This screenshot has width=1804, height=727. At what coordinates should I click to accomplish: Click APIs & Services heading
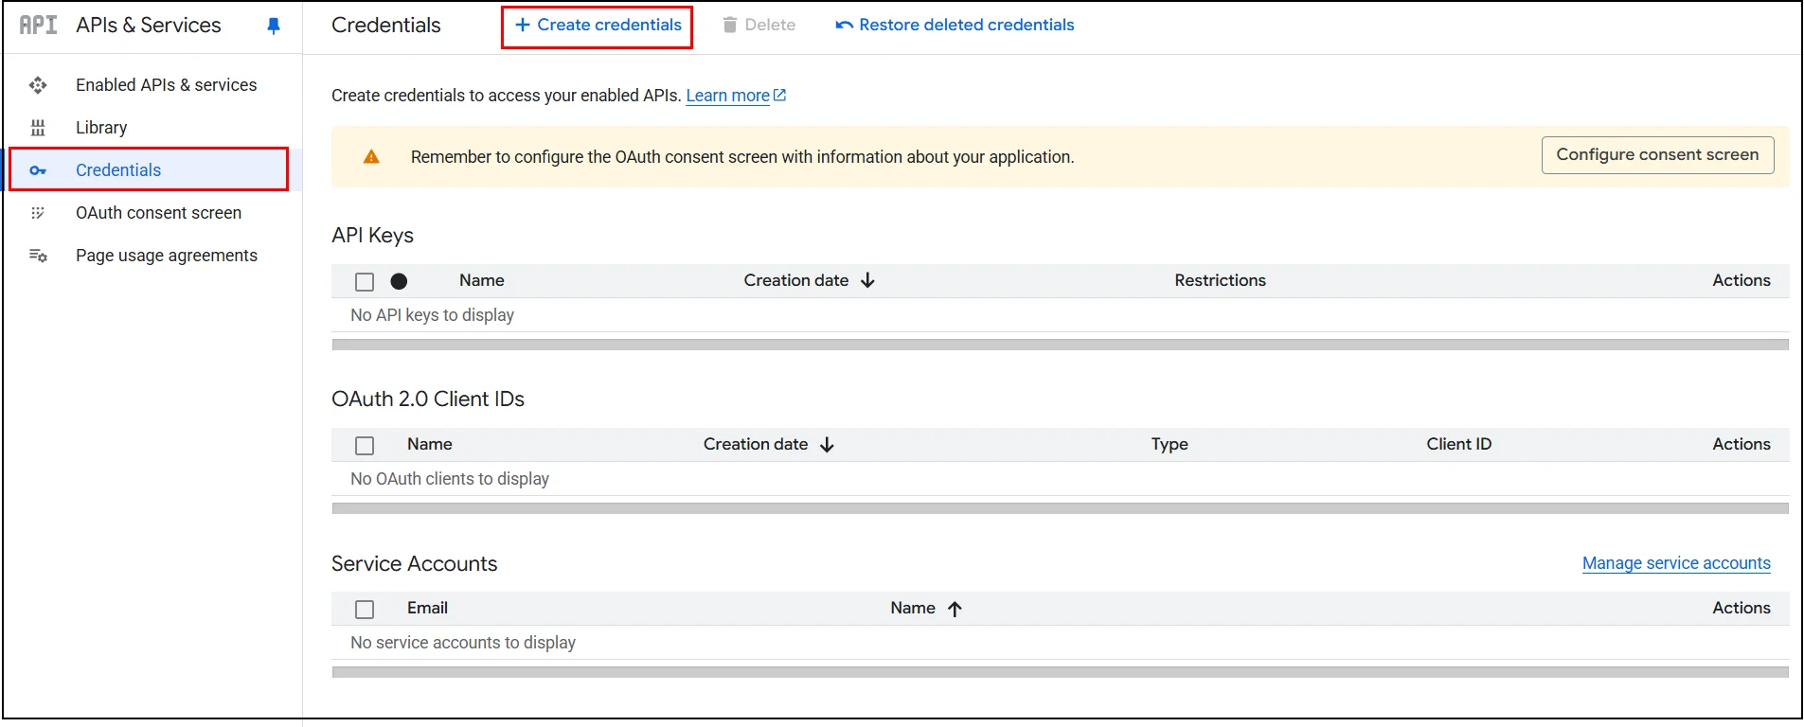pyautogui.click(x=149, y=26)
